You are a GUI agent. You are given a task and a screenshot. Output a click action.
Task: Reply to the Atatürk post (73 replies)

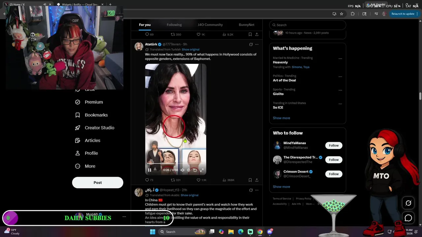pyautogui.click(x=149, y=180)
